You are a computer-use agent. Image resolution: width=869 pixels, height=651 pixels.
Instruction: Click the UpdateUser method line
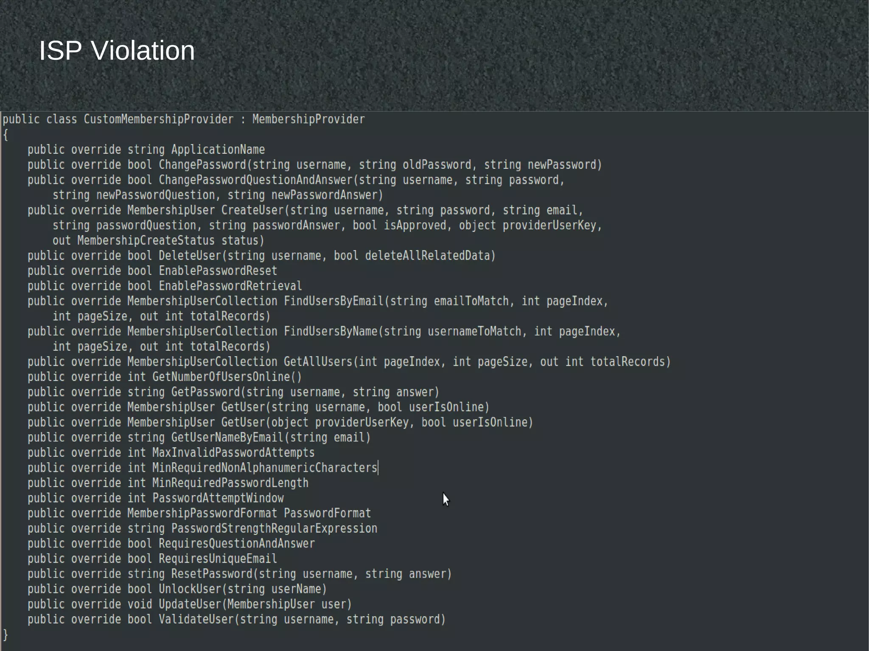[x=190, y=604]
